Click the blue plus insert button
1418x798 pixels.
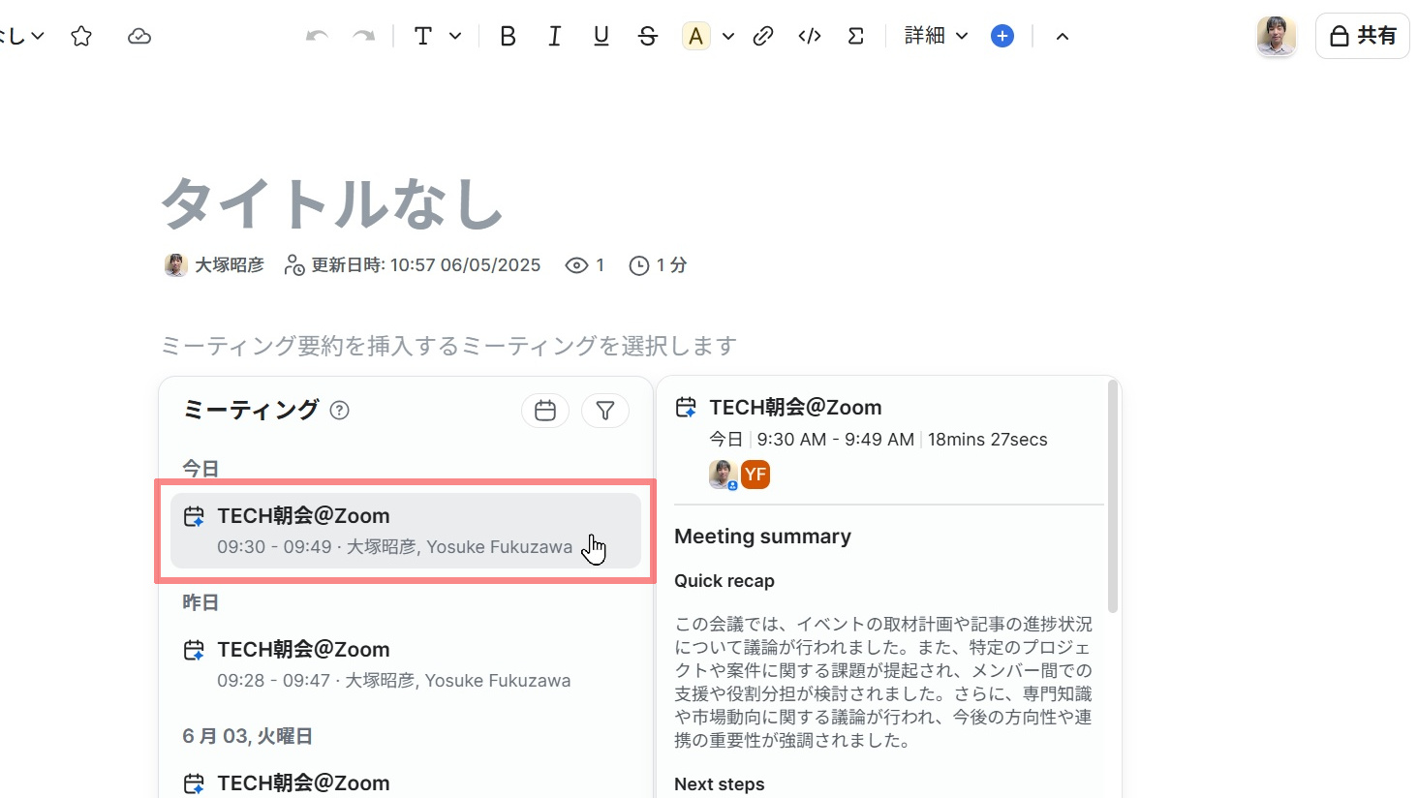1002,36
